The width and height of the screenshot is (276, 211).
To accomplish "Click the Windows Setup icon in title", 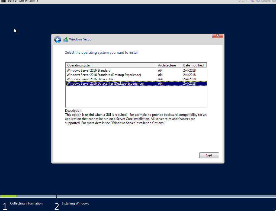I will (x=66, y=40).
